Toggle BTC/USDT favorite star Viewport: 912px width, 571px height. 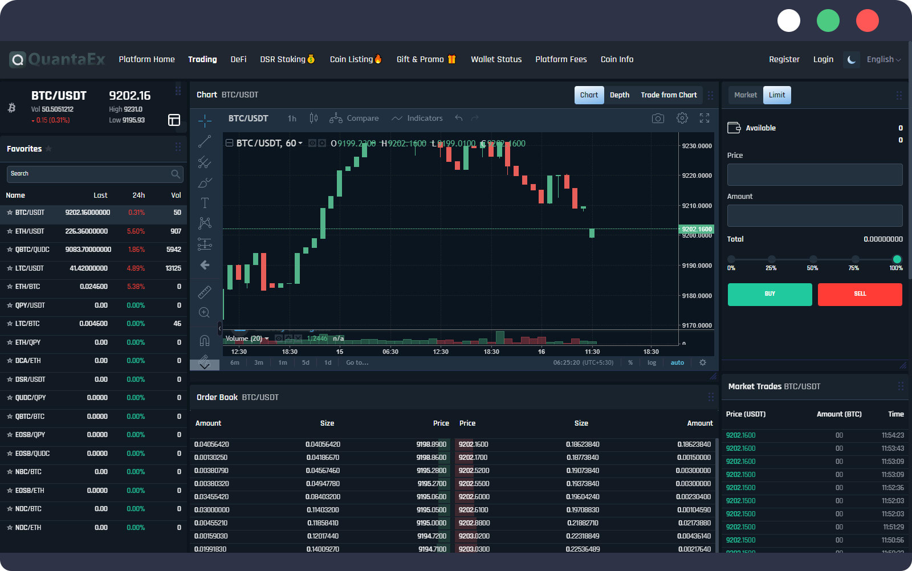(x=10, y=213)
